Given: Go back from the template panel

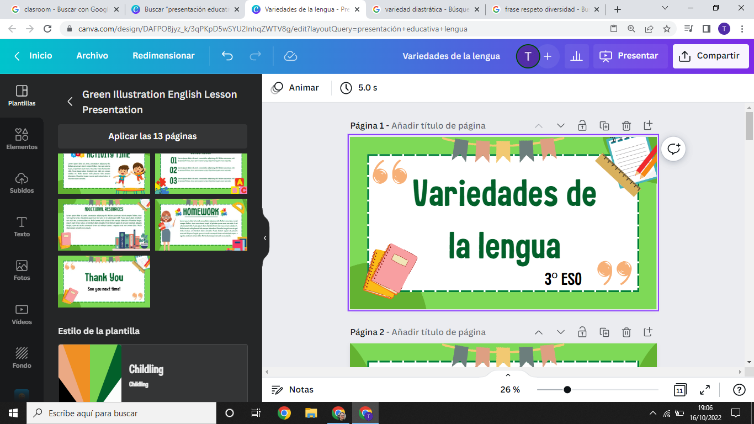Looking at the screenshot, I should tap(70, 102).
